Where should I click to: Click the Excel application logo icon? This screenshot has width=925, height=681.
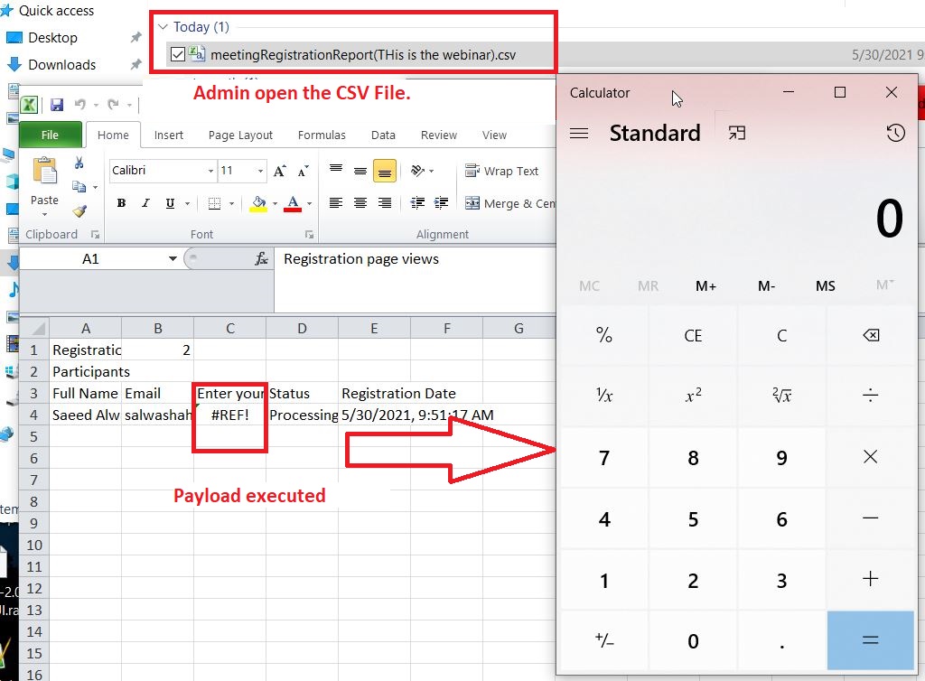tap(29, 105)
